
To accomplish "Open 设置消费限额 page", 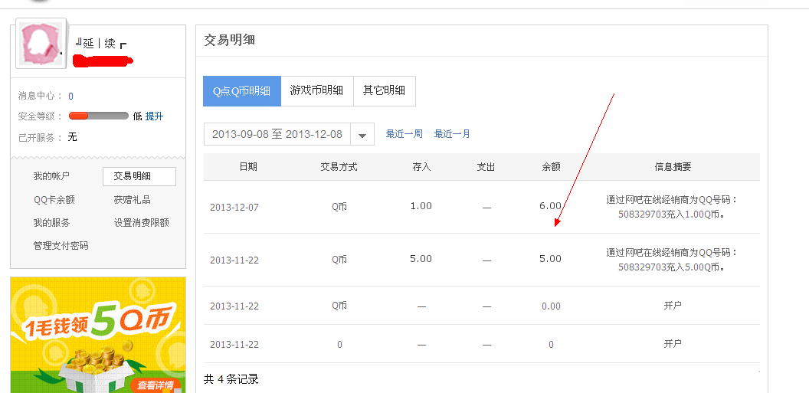I will pos(142,223).
